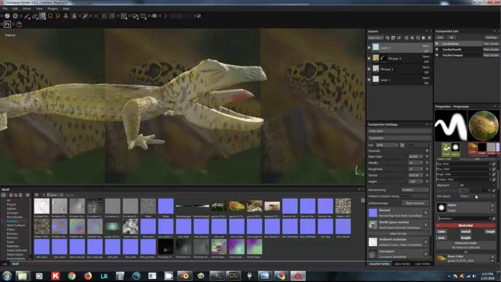The image size is (501, 282).
Task: Toggle the size lock icon
Action: [402, 145]
